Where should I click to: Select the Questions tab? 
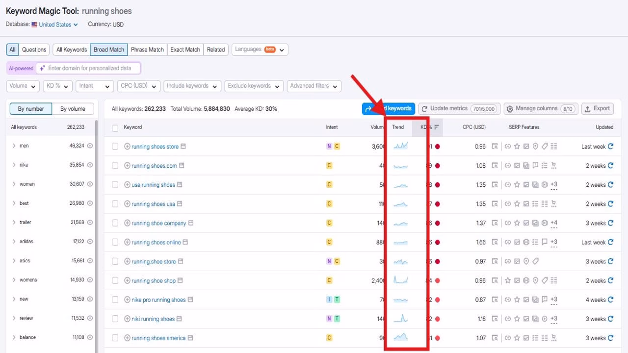[x=34, y=50]
